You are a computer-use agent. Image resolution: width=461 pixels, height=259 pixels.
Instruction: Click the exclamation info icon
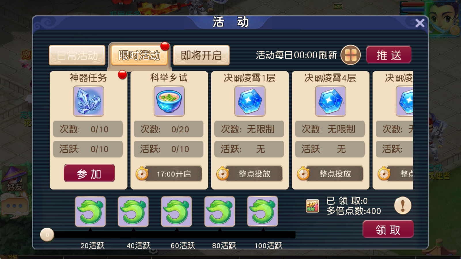click(x=403, y=205)
